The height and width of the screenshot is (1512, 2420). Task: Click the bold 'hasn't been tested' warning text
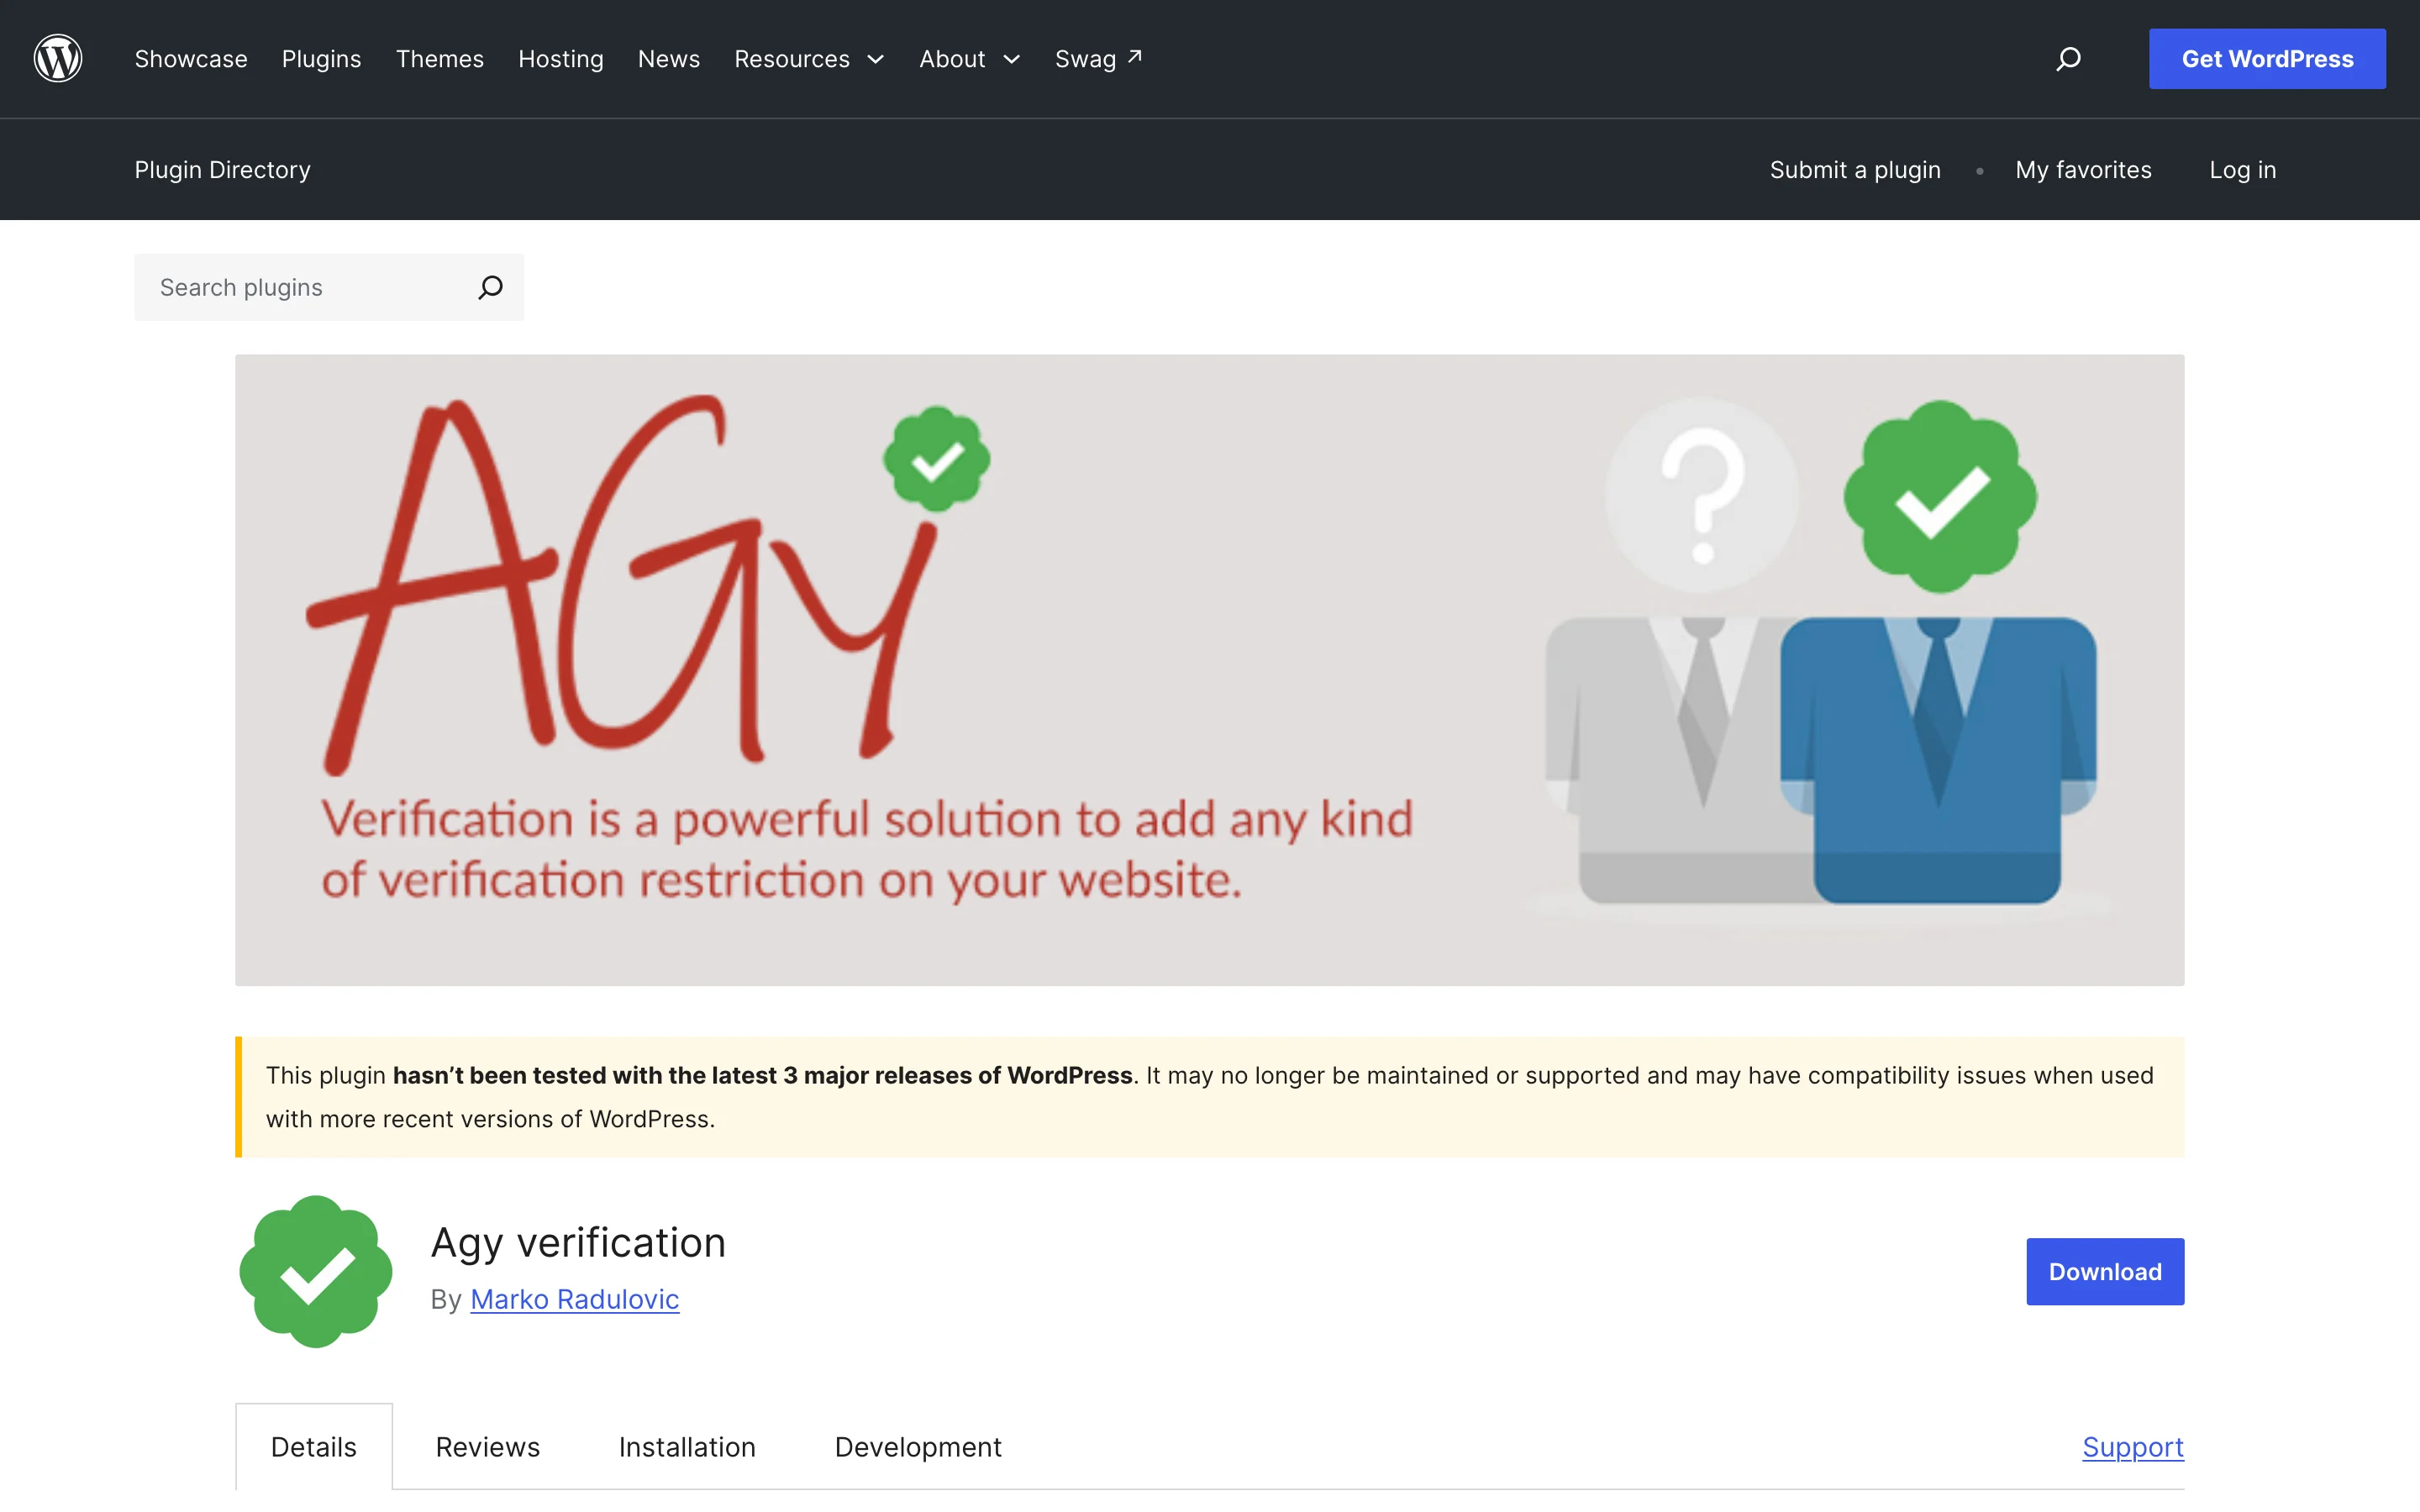[762, 1076]
